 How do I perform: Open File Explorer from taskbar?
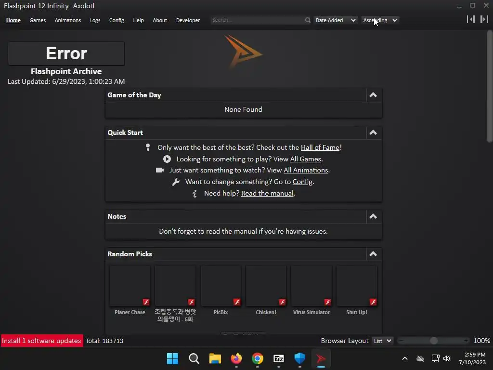tap(215, 358)
